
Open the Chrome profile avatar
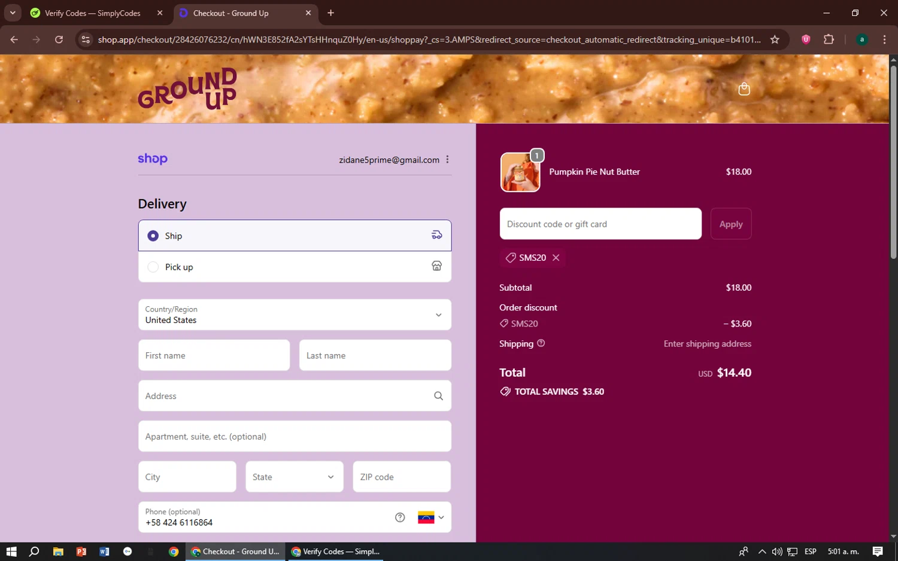[x=861, y=39]
